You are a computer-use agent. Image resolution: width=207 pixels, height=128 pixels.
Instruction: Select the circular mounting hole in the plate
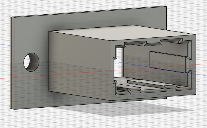[x=31, y=62]
